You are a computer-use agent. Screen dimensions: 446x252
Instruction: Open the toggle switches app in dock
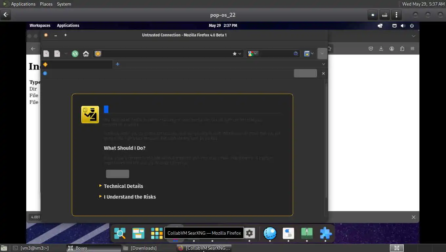click(288, 233)
